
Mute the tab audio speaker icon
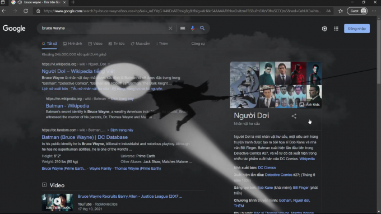click(x=20, y=2)
